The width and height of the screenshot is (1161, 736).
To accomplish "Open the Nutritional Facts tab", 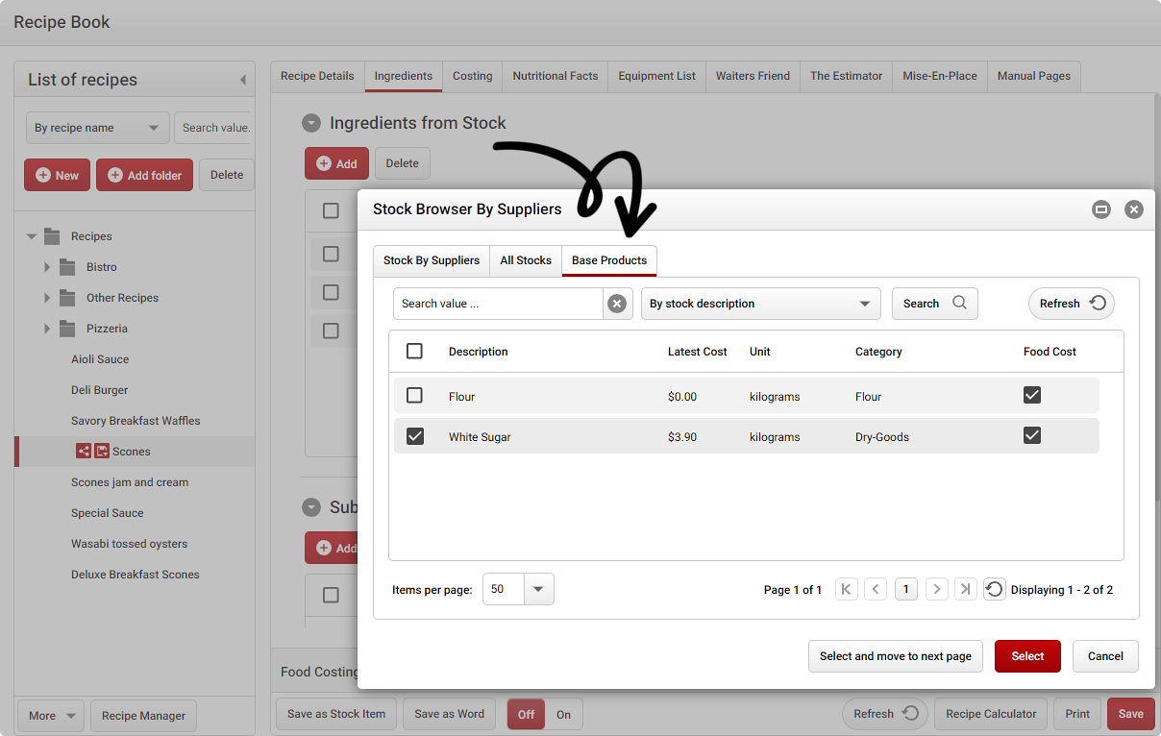I will click(x=556, y=76).
